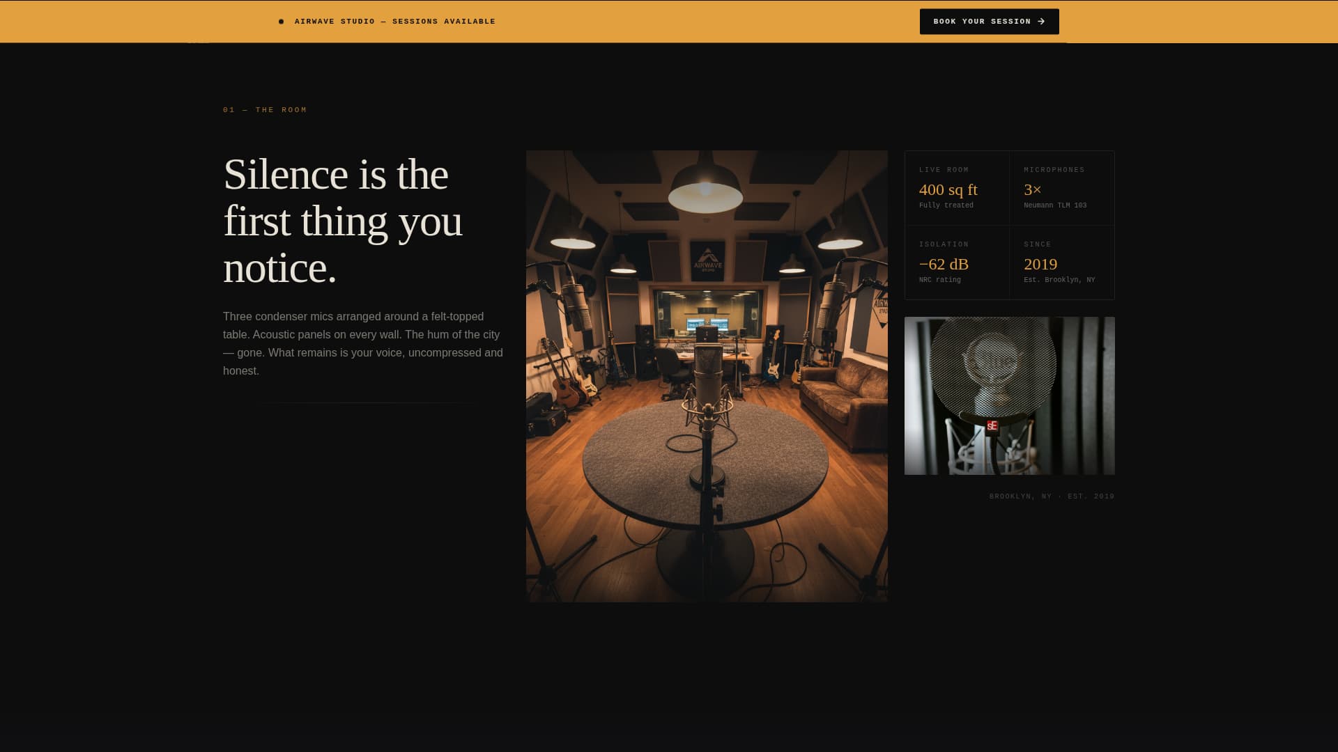
Task: Click the 3× Neumann TLM 103 value
Action: pyautogui.click(x=1031, y=189)
